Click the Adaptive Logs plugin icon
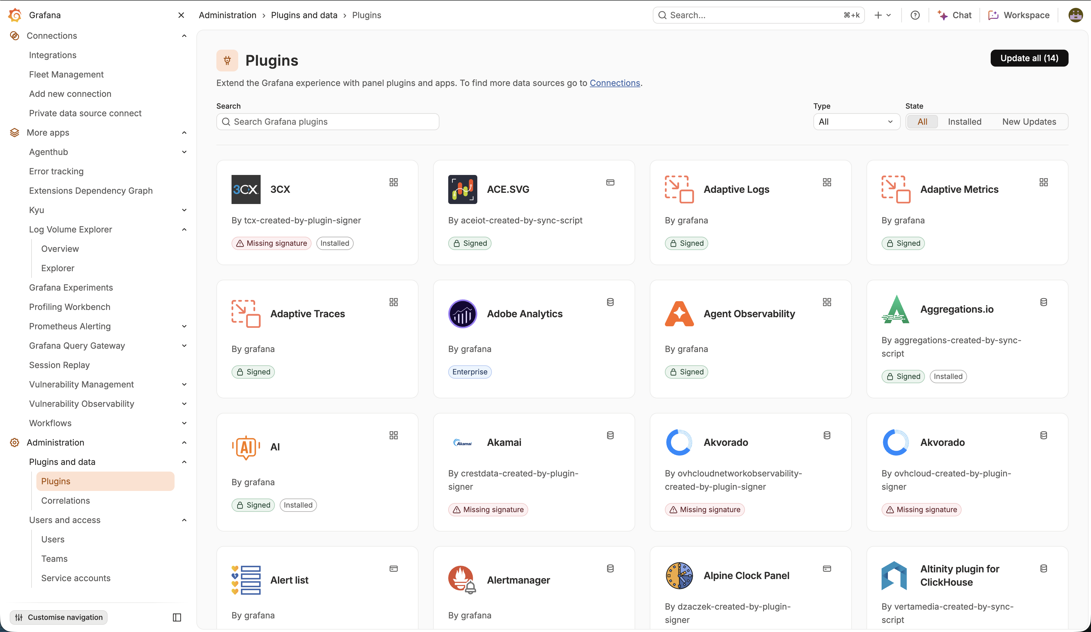The image size is (1091, 632). point(679,189)
